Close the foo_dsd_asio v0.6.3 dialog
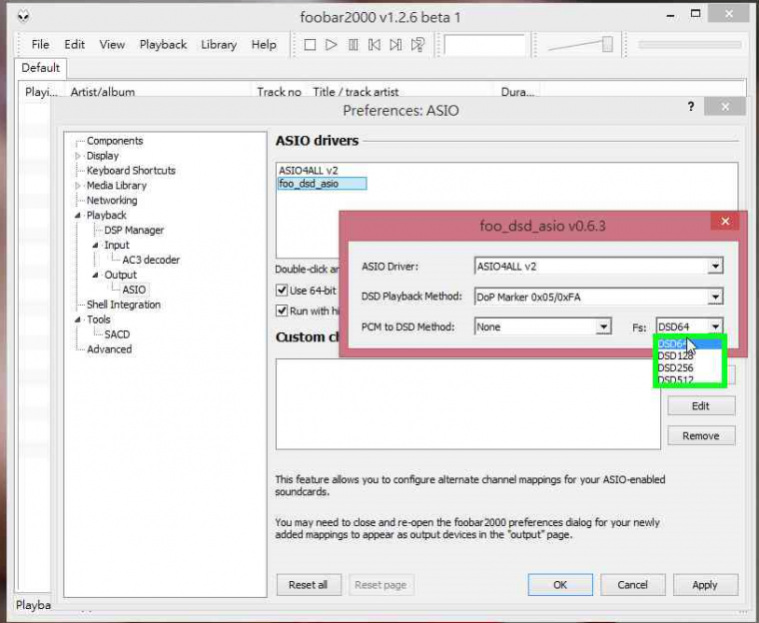 725,222
